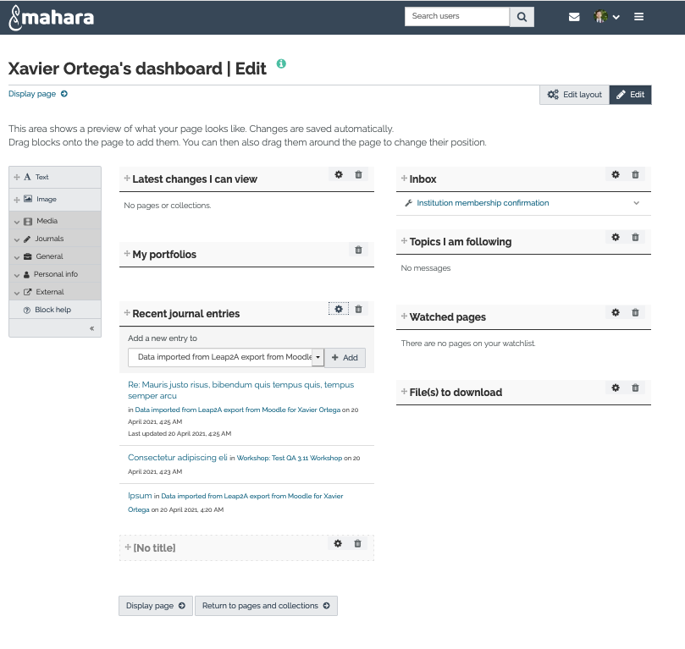Click the search magnifier button
This screenshot has width=685, height=649.
click(x=522, y=17)
